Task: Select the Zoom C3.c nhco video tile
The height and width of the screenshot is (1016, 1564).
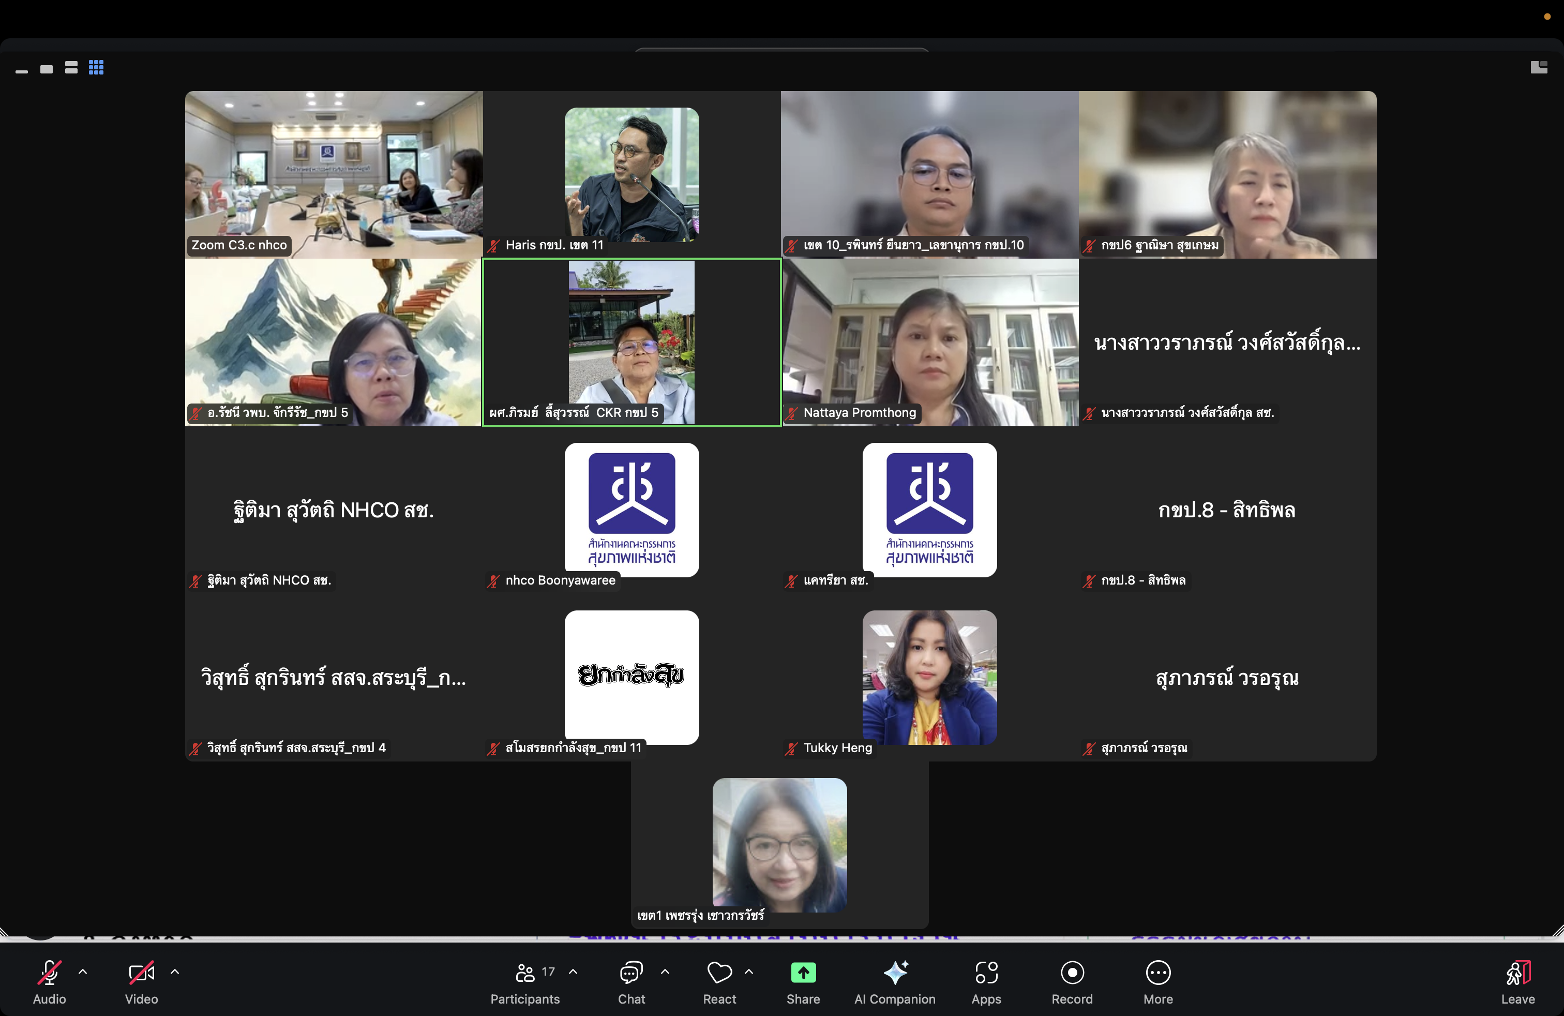Action: point(334,174)
